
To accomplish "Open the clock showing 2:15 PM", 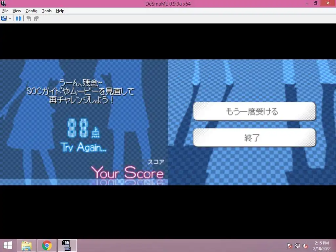I will click(x=322, y=245).
